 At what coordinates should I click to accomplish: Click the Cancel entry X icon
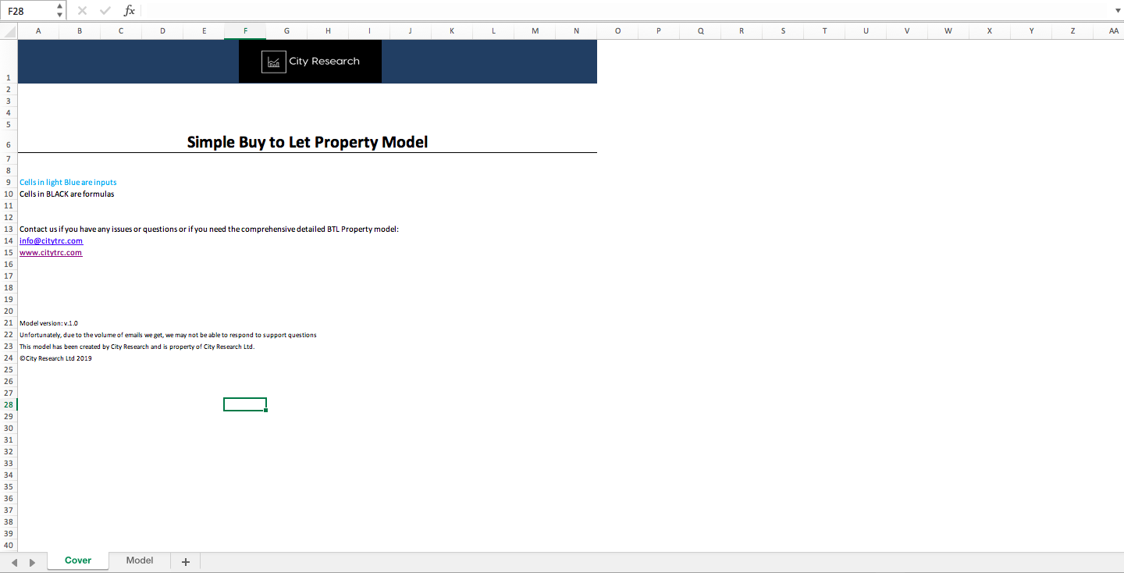coord(83,11)
